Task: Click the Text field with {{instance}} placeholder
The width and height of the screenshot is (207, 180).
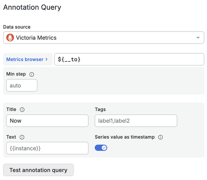Action: [47, 148]
